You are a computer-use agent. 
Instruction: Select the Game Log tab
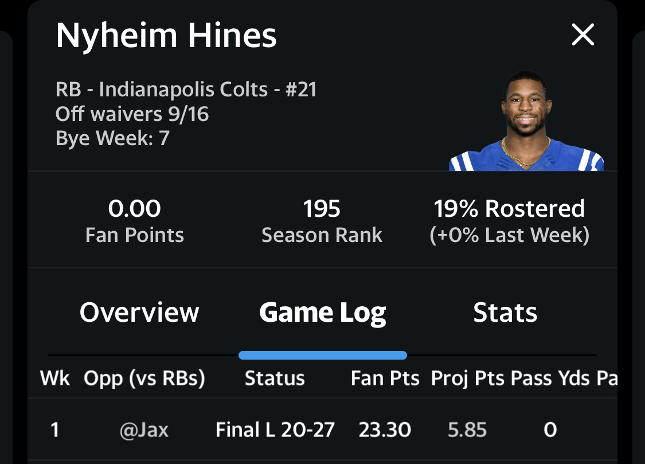pyautogui.click(x=322, y=313)
